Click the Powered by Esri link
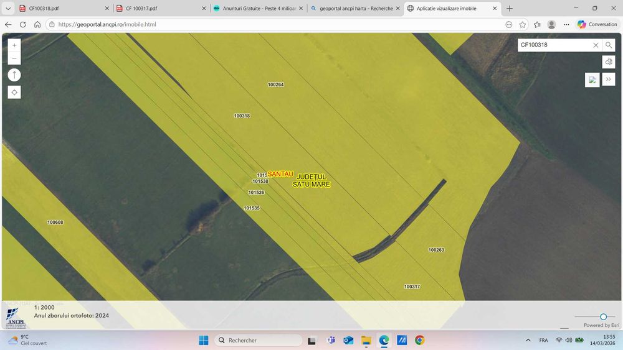This screenshot has height=350, width=623. pyautogui.click(x=601, y=325)
